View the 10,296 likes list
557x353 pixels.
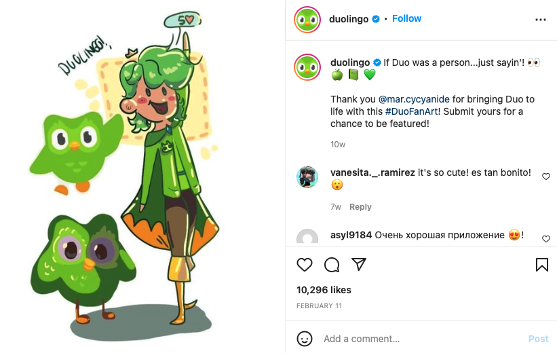coord(324,290)
